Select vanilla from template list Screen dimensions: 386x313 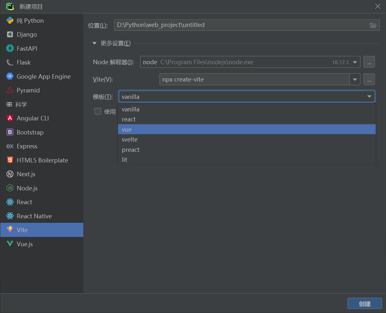(x=247, y=109)
